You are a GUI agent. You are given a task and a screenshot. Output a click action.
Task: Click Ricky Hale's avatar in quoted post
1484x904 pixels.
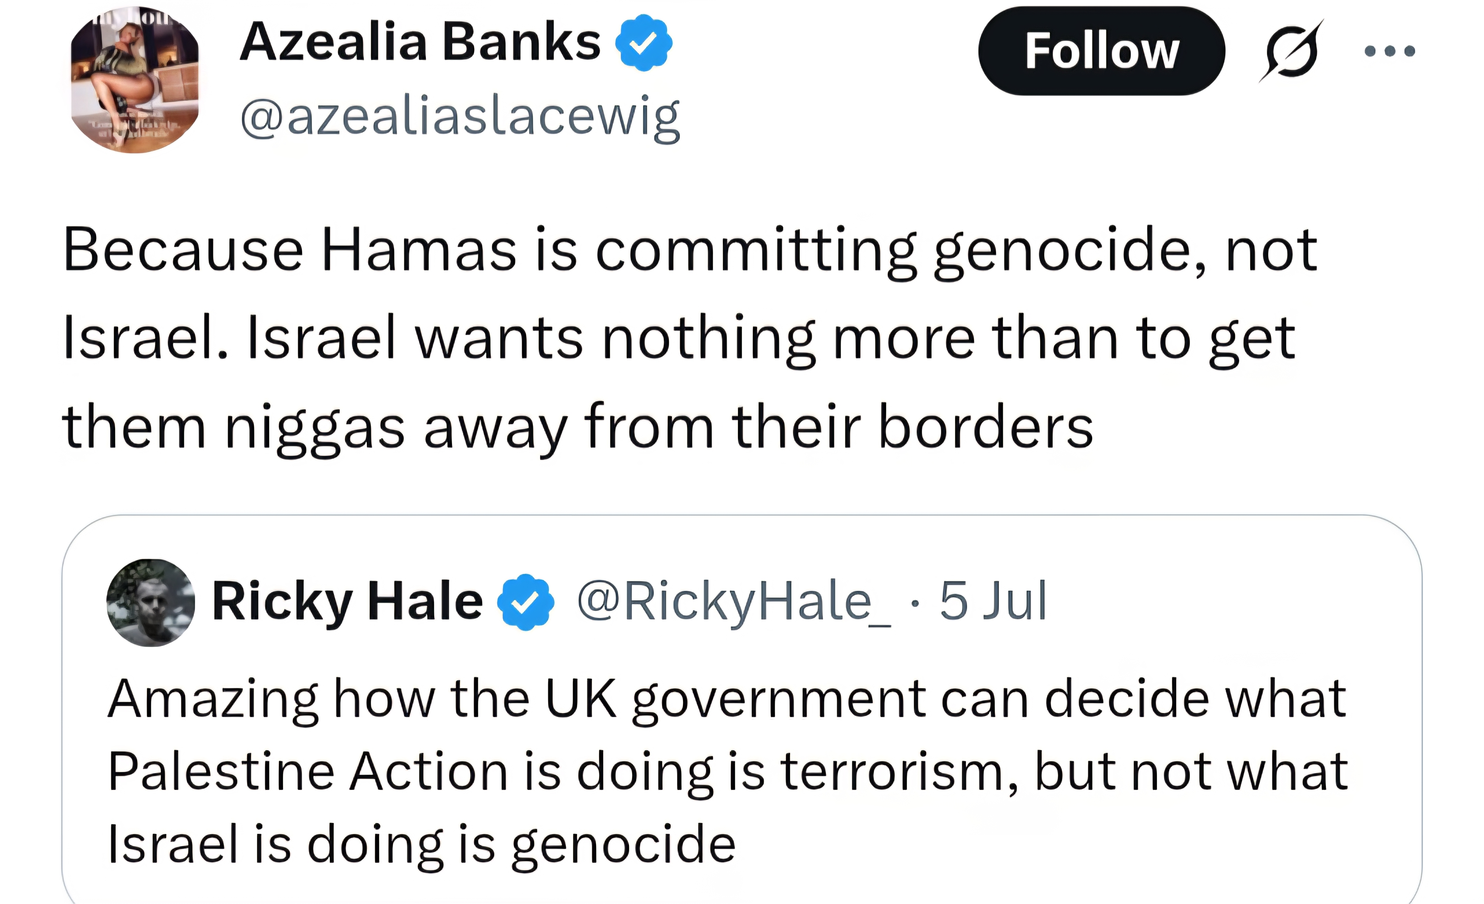pos(150,602)
